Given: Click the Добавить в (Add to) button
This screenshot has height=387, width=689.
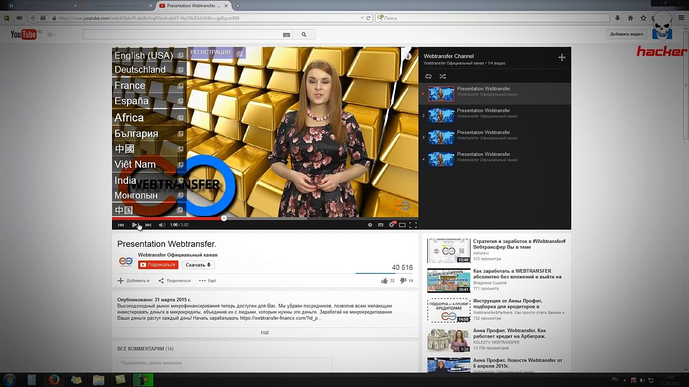Looking at the screenshot, I should coord(133,281).
